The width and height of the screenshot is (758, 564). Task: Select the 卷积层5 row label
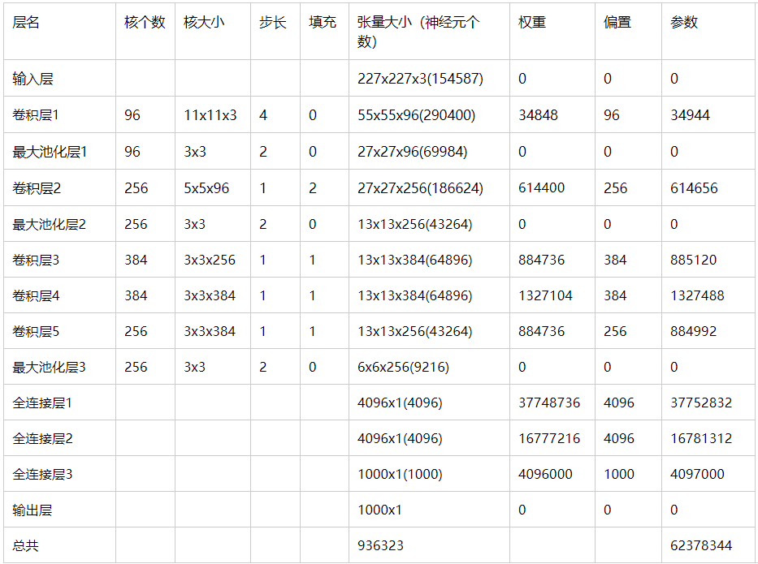point(36,331)
